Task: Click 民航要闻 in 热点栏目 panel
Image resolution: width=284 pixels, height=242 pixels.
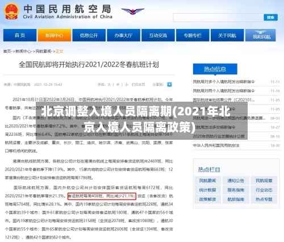Action: pos(207,181)
